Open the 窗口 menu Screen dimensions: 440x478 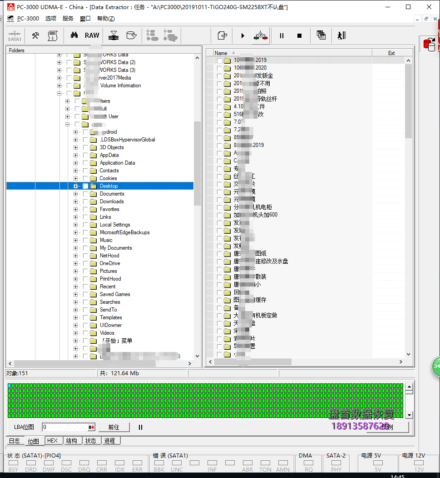tap(85, 18)
